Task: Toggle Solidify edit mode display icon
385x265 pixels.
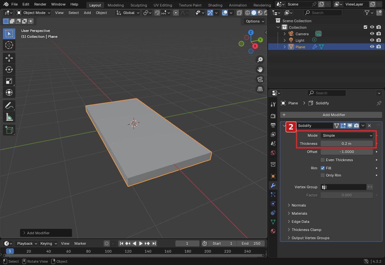Action: [343, 126]
